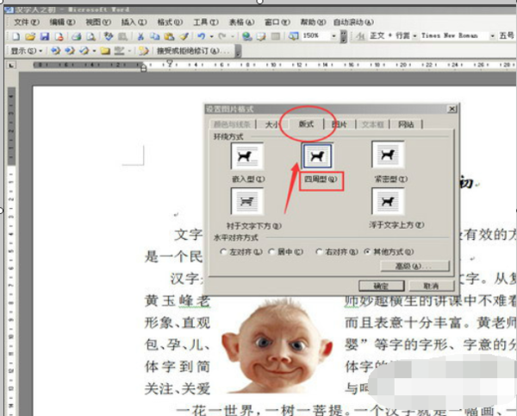Switch to the 版式 tab in dialog

point(306,123)
